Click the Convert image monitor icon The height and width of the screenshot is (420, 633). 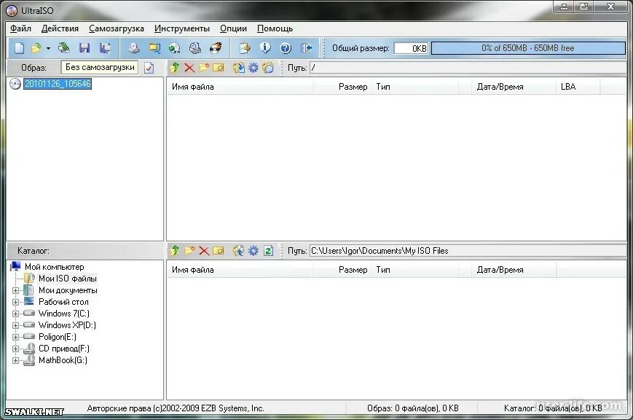(x=154, y=48)
